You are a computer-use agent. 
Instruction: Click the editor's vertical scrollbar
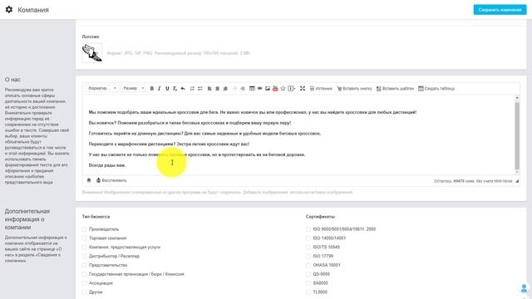pyautogui.click(x=517, y=135)
